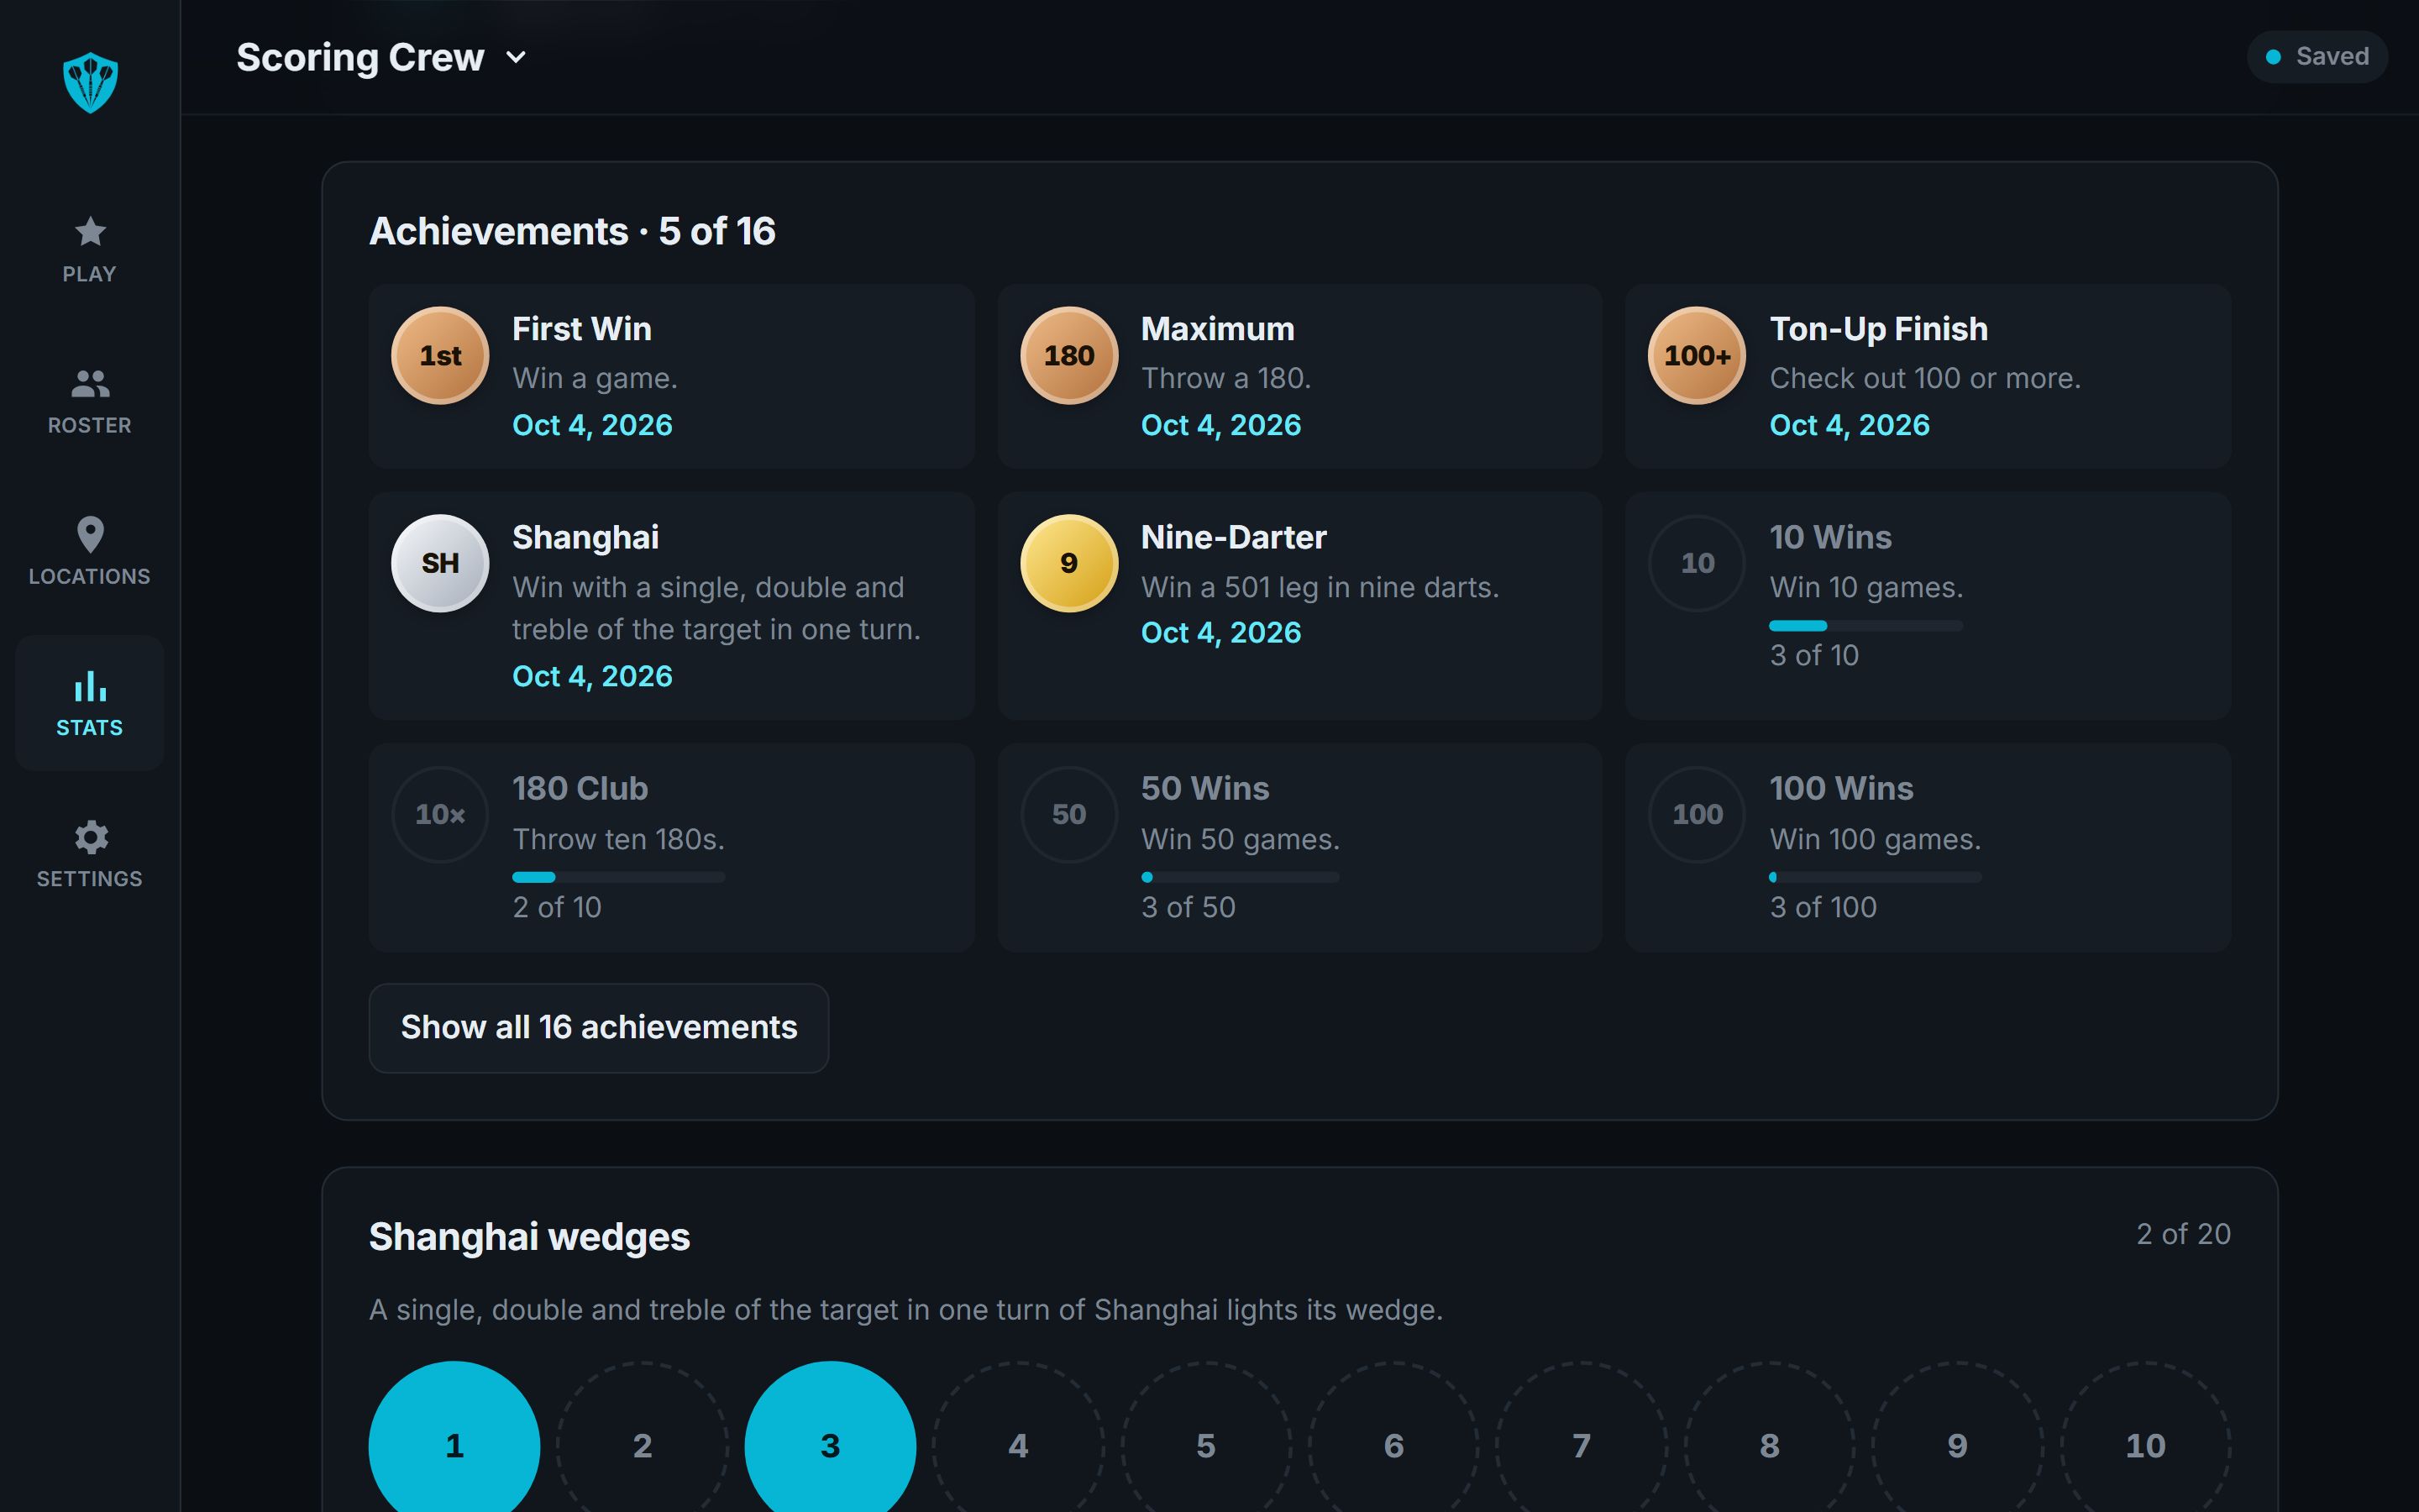
Task: Click the "Shanghai wedges" heading
Action: coord(529,1237)
